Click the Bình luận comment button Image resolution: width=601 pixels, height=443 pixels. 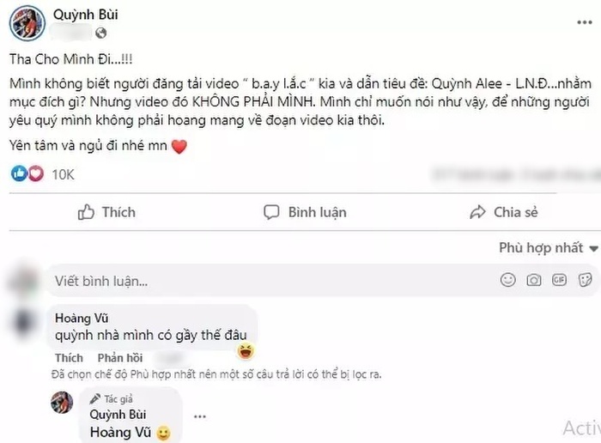(x=305, y=212)
